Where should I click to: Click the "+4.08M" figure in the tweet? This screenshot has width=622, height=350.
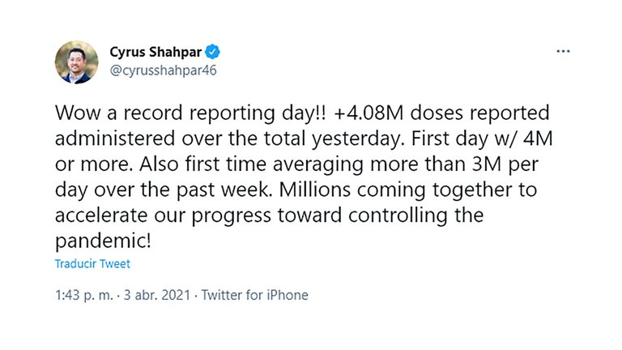(369, 113)
